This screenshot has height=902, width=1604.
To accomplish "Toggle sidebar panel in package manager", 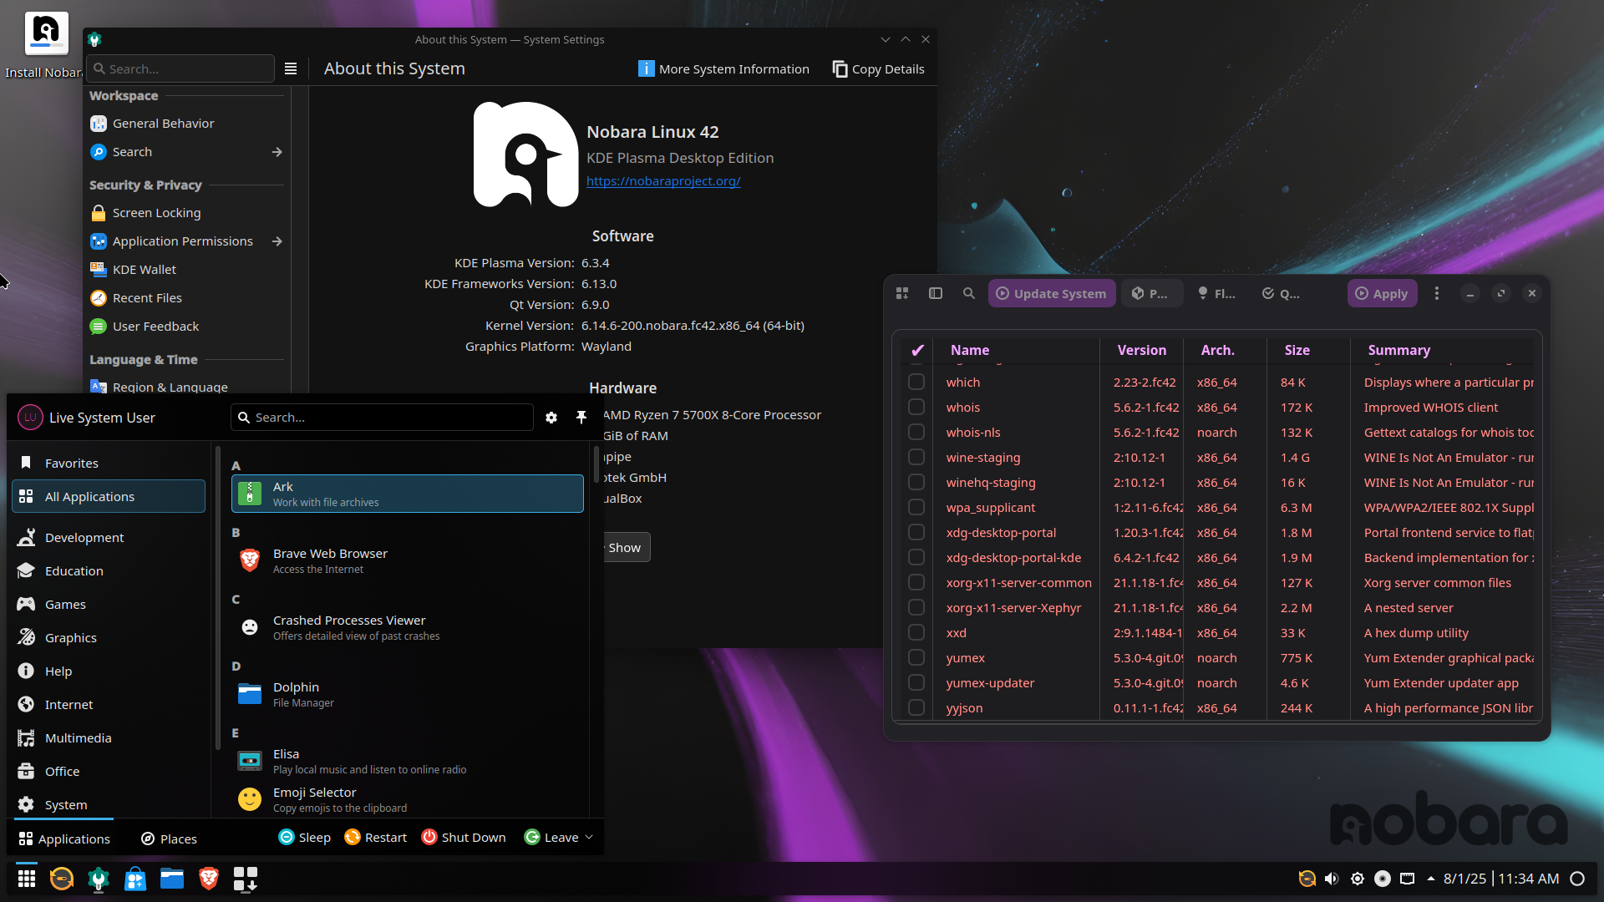I will [936, 293].
